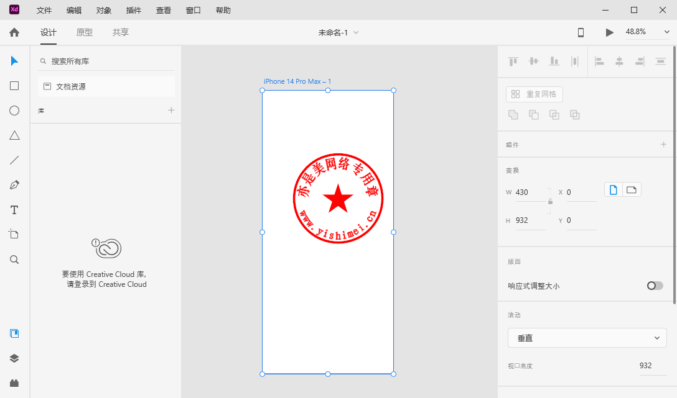Click the Y position field
The height and width of the screenshot is (398, 677).
pyautogui.click(x=582, y=220)
